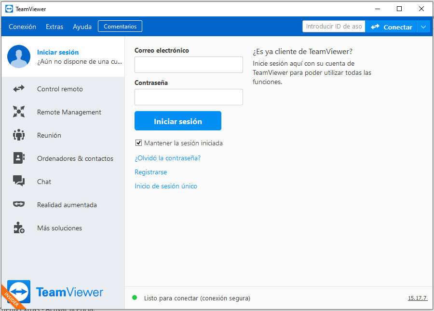Open the Inicio de sesión único link
This screenshot has height=311, width=434.
click(x=166, y=186)
